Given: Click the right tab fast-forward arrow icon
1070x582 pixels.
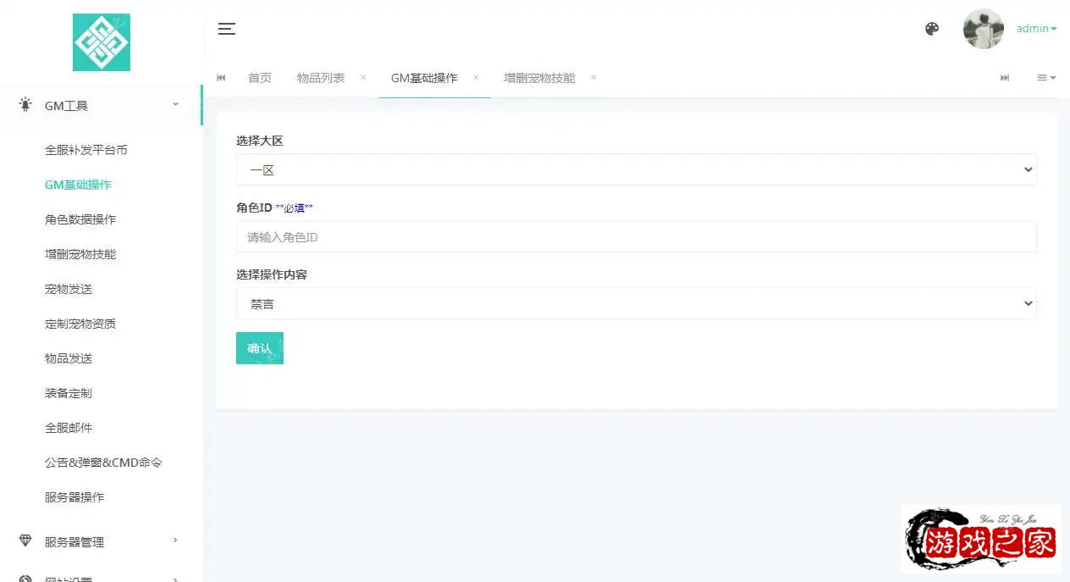Looking at the screenshot, I should (1004, 77).
